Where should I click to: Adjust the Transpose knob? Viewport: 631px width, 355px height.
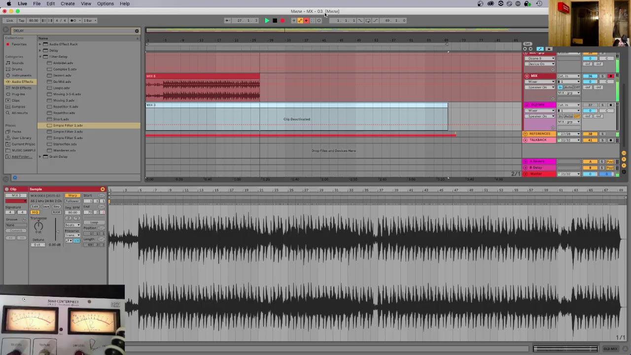38,226
